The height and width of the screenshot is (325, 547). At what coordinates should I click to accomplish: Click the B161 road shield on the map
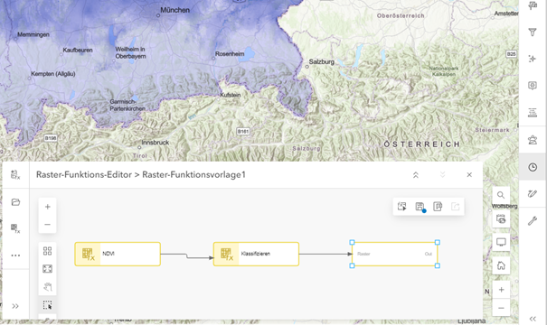(243, 131)
